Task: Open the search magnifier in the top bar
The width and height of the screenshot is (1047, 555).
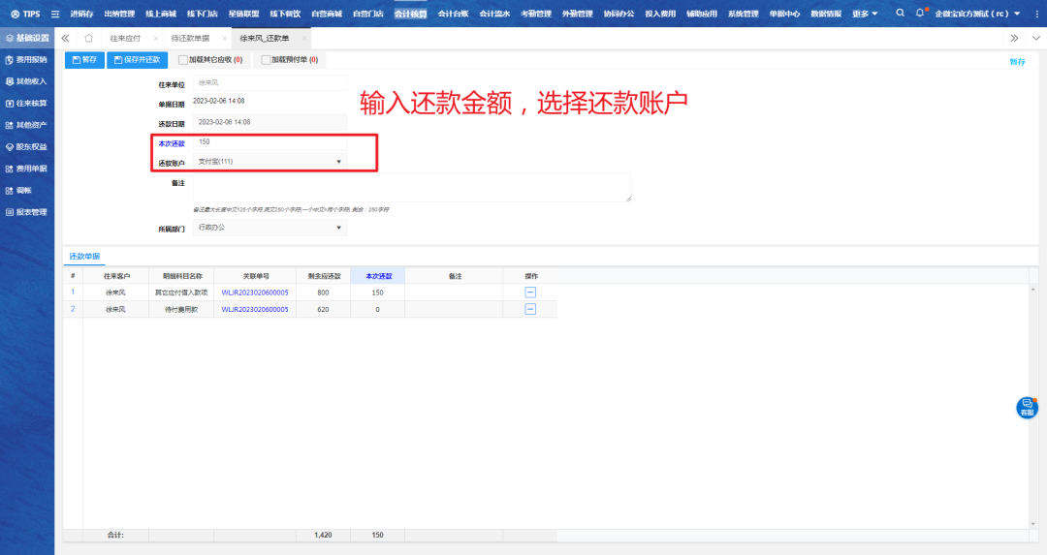Action: coord(901,14)
